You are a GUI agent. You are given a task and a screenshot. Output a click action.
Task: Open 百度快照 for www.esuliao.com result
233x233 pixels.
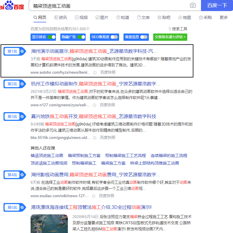click(107, 196)
